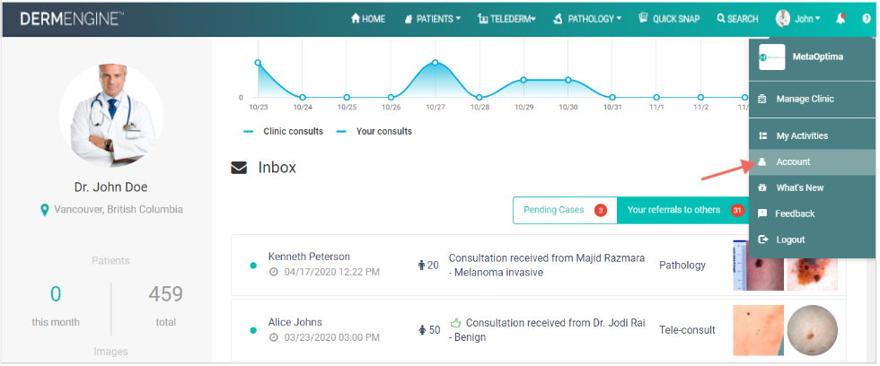This screenshot has width=880, height=366.
Task: Switch to Pending Cases tab
Action: [x=565, y=210]
